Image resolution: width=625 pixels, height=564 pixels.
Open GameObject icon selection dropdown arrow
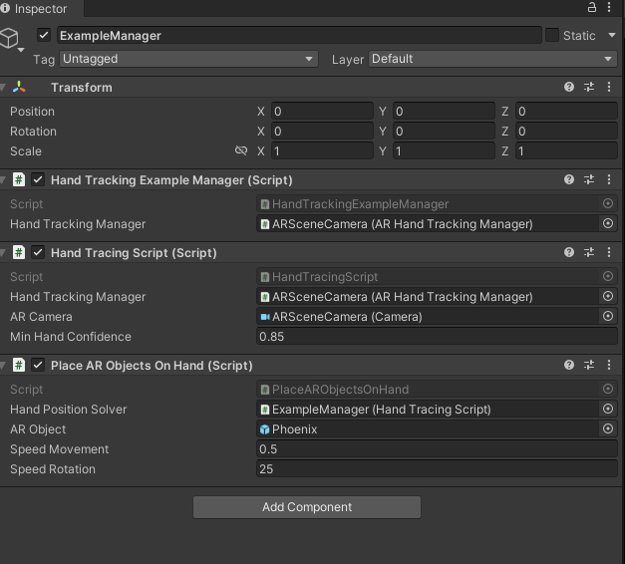point(21,50)
